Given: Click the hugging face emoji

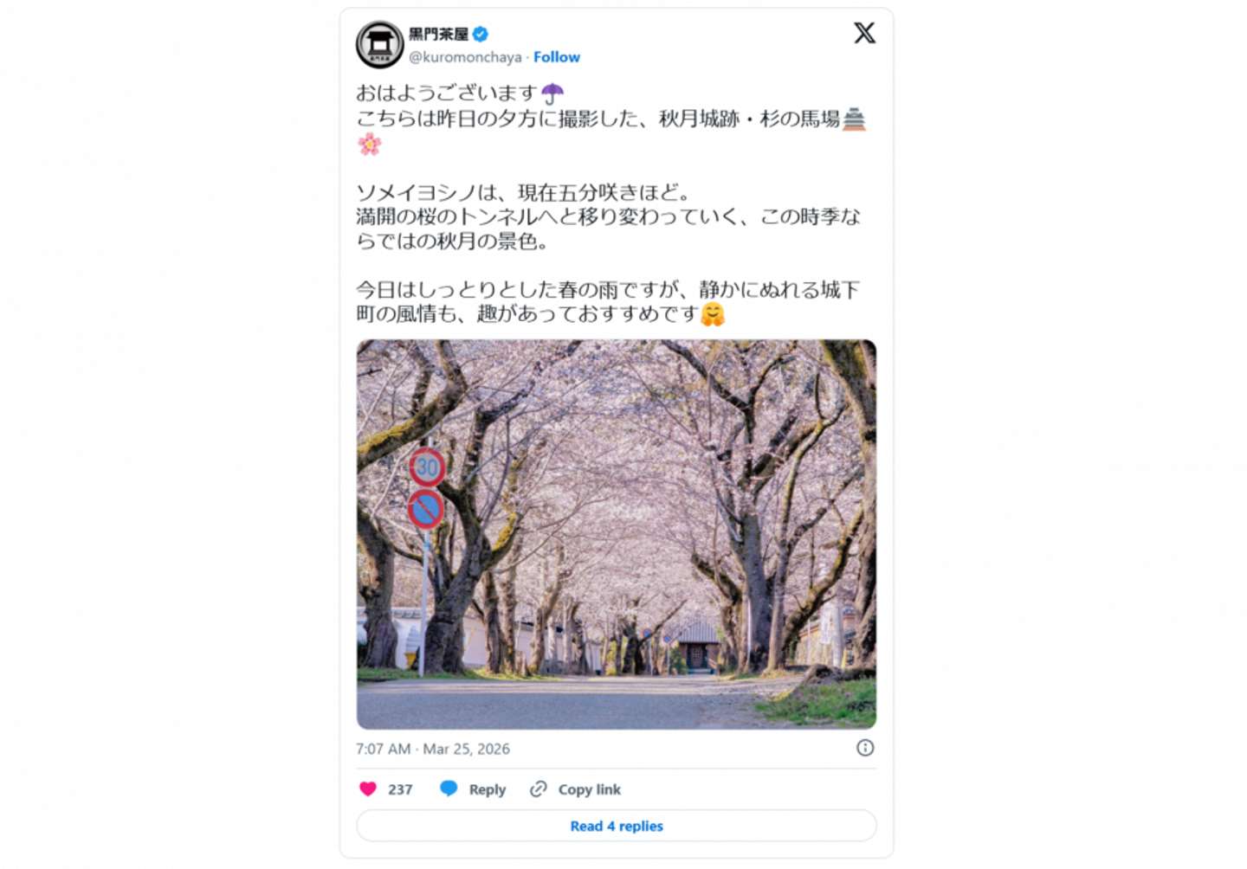Looking at the screenshot, I should pyautogui.click(x=713, y=314).
